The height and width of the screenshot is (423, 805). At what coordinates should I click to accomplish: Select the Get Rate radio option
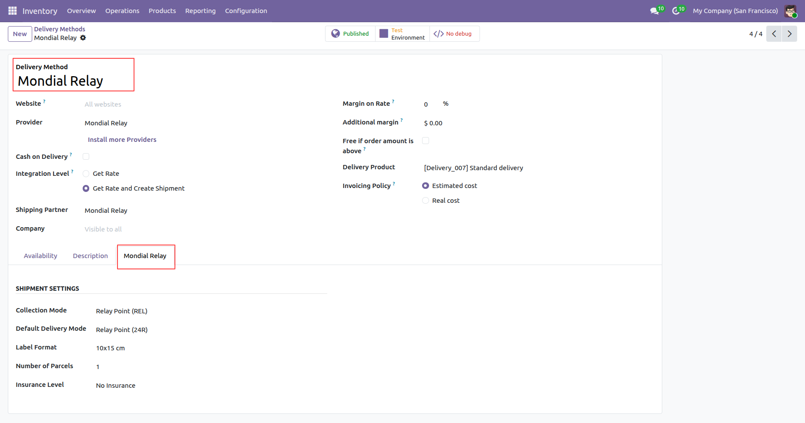click(86, 174)
